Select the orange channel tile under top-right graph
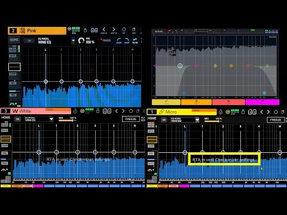The height and width of the screenshot is (215, 287). pyautogui.click(x=196, y=102)
